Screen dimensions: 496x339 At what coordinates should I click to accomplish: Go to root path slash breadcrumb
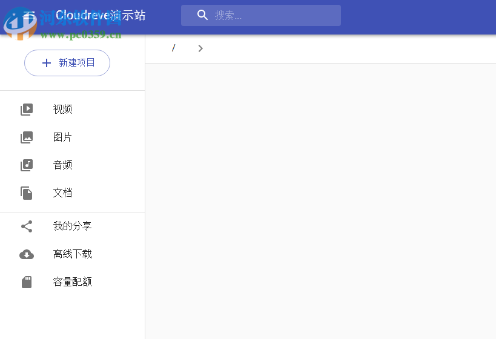coord(173,48)
